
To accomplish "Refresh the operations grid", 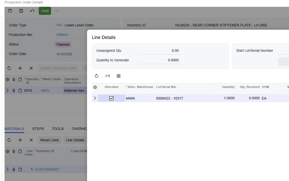I will (x=9, y=68).
